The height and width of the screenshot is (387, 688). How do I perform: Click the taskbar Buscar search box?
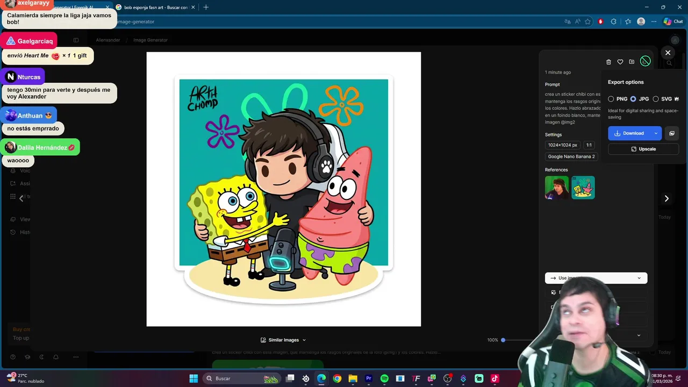pos(241,378)
